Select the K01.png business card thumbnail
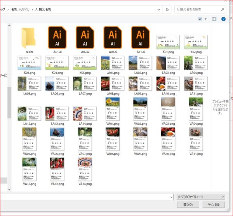 tap(168, 42)
